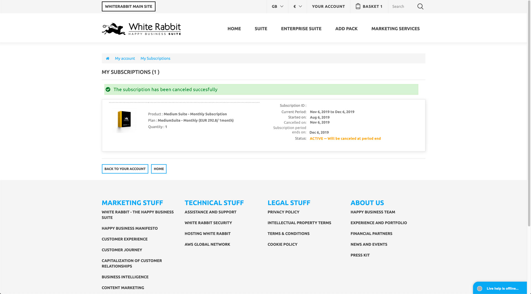
Task: Click the ABOUT US heading
Action: pos(367,203)
